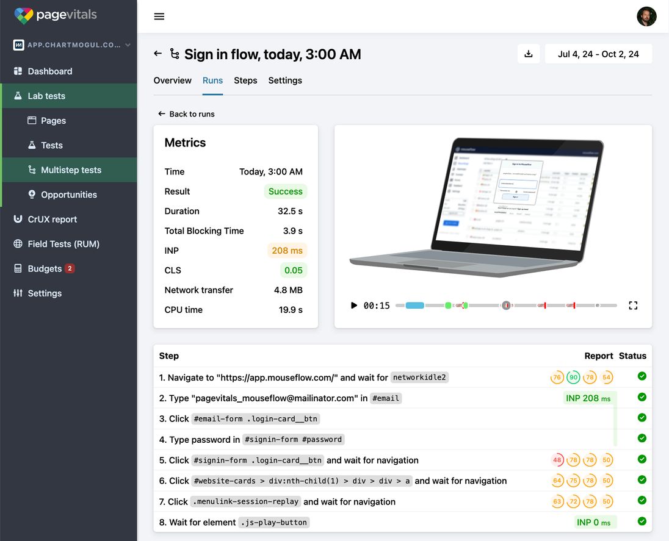Click the user profile avatar
The width and height of the screenshot is (669, 541).
click(x=646, y=16)
